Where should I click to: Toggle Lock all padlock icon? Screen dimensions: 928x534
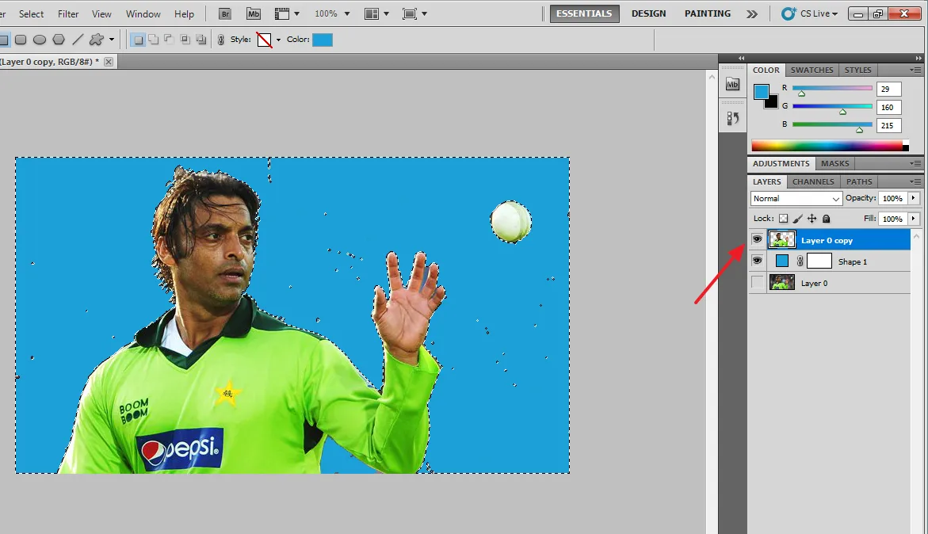point(827,218)
